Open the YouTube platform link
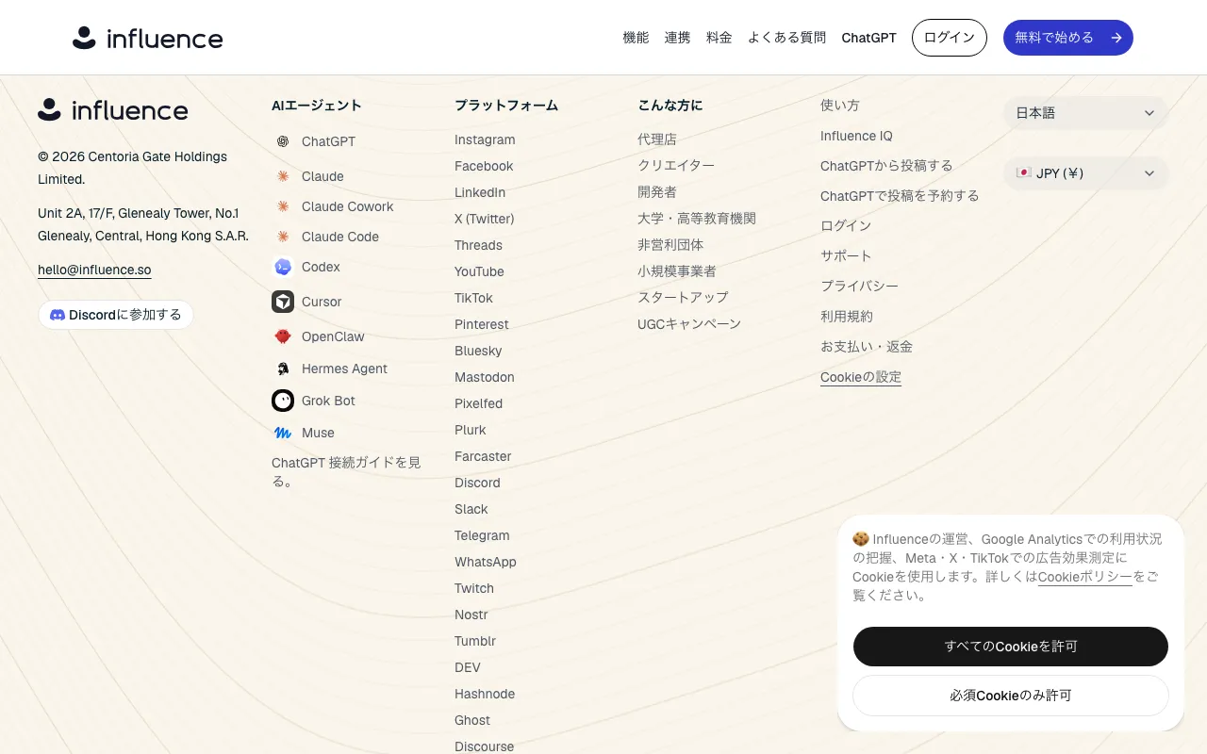This screenshot has width=1207, height=754. click(479, 271)
